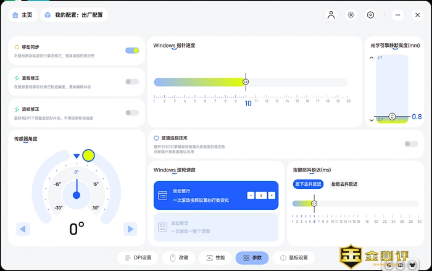
Task: Click the sun-shaped theme icon
Action: tap(351, 15)
